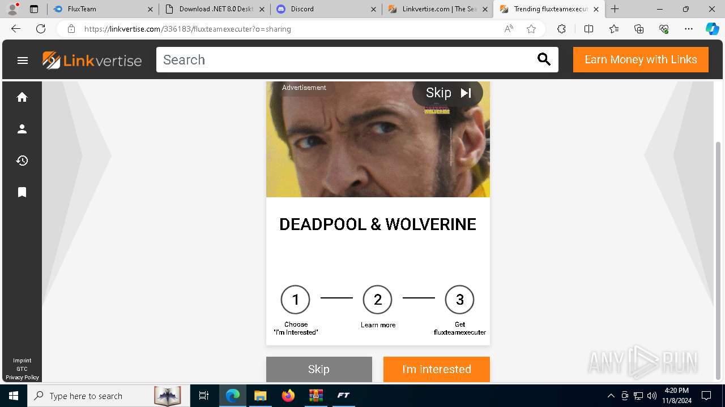Screen dimensions: 725x407
Task: Click the I'm interested button
Action: 437,369
